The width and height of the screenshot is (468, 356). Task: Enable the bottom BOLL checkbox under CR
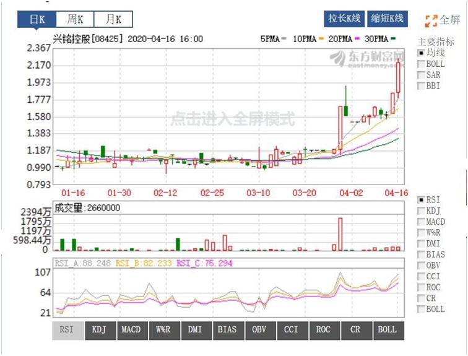421,309
